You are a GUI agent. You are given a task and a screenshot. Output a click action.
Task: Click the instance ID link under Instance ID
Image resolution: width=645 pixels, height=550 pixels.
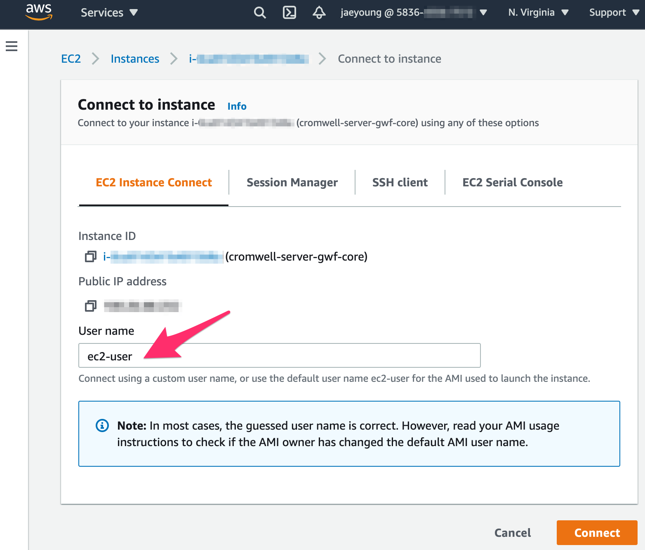(163, 257)
